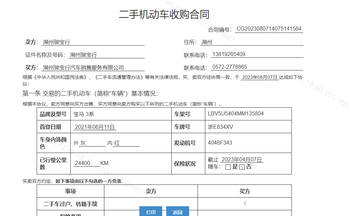Image resolution: width=349 pixels, height=216 pixels.
Task: Click the contract title 二手机动车收购合同
Action: 164,14
